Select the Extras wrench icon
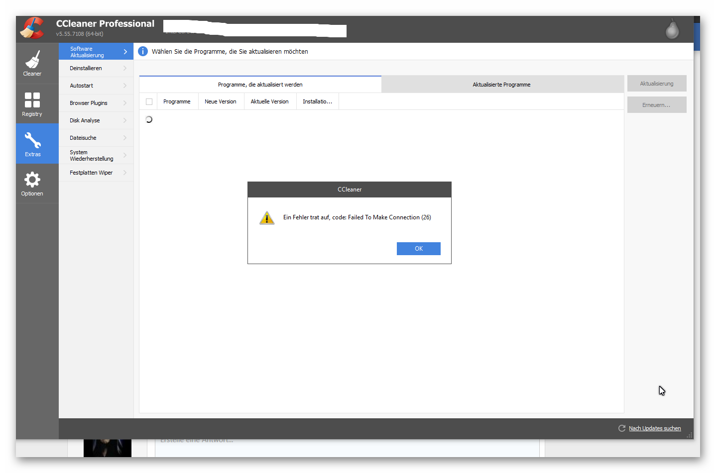 point(32,140)
